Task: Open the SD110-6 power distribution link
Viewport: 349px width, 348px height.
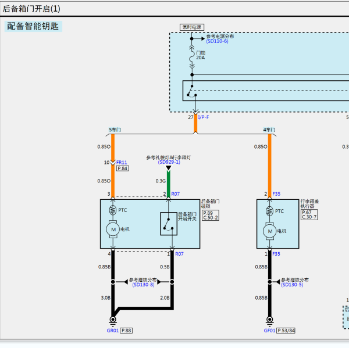Action: point(217,41)
